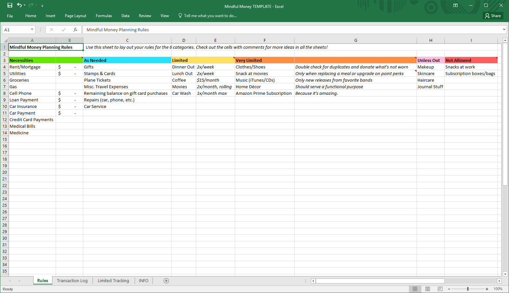509x293 pixels.
Task: Switch to Page Layout view using status bar icon
Action: pyautogui.click(x=428, y=289)
